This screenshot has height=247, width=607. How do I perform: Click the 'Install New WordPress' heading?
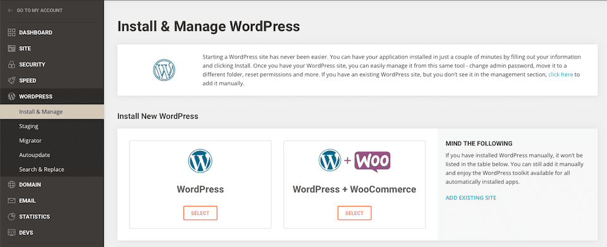pyautogui.click(x=157, y=116)
